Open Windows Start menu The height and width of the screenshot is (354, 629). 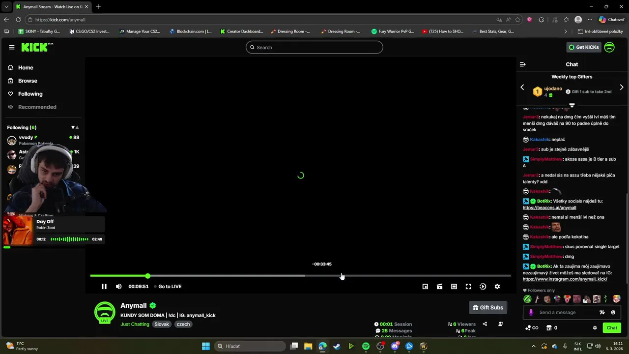[206, 346]
